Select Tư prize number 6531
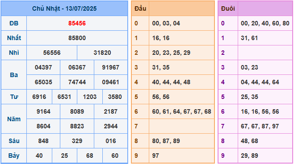 click(x=64, y=97)
